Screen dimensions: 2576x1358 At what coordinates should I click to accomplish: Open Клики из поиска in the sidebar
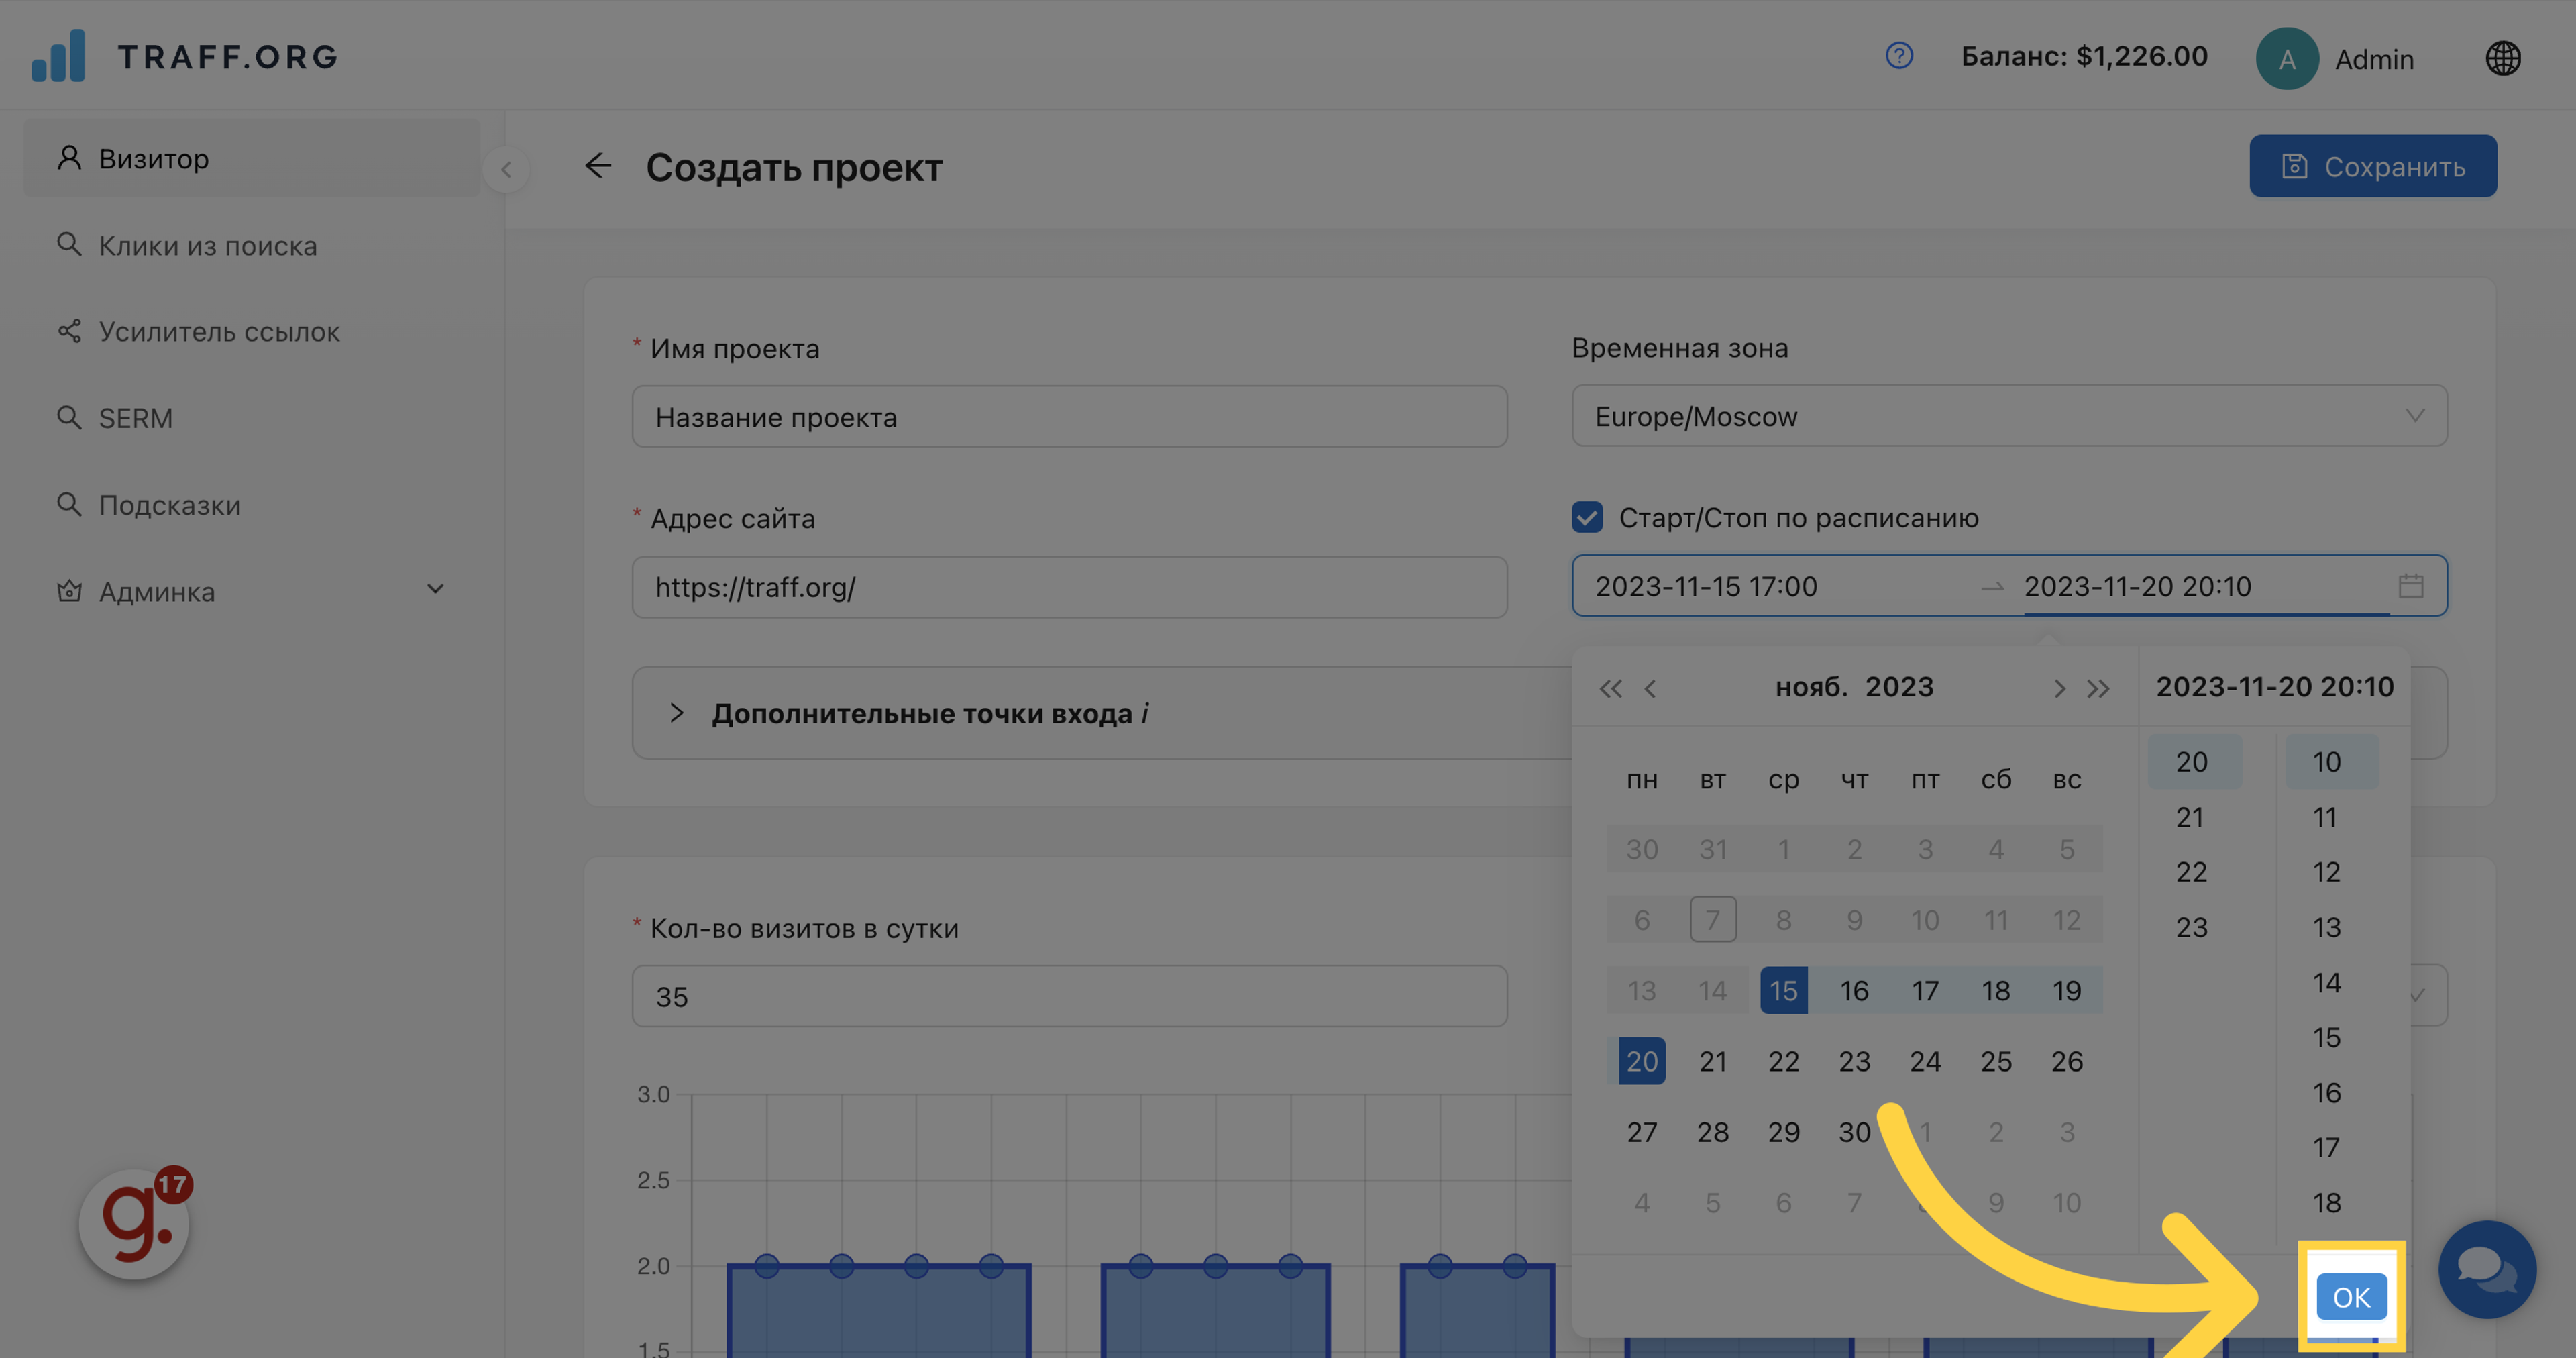(252, 245)
